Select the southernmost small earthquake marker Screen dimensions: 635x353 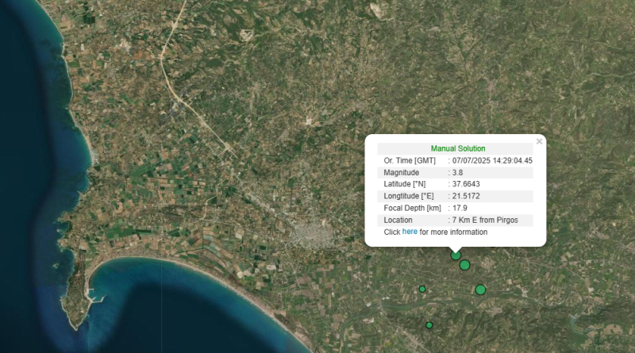click(x=429, y=325)
